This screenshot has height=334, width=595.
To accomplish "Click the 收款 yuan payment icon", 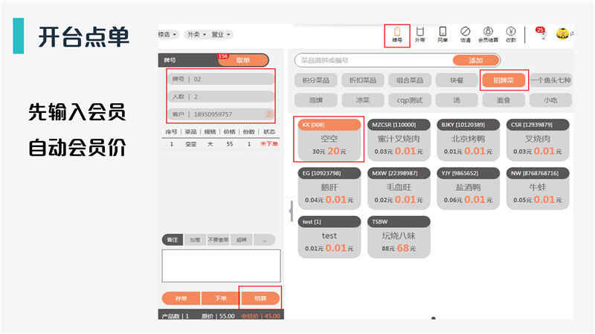I will [511, 34].
